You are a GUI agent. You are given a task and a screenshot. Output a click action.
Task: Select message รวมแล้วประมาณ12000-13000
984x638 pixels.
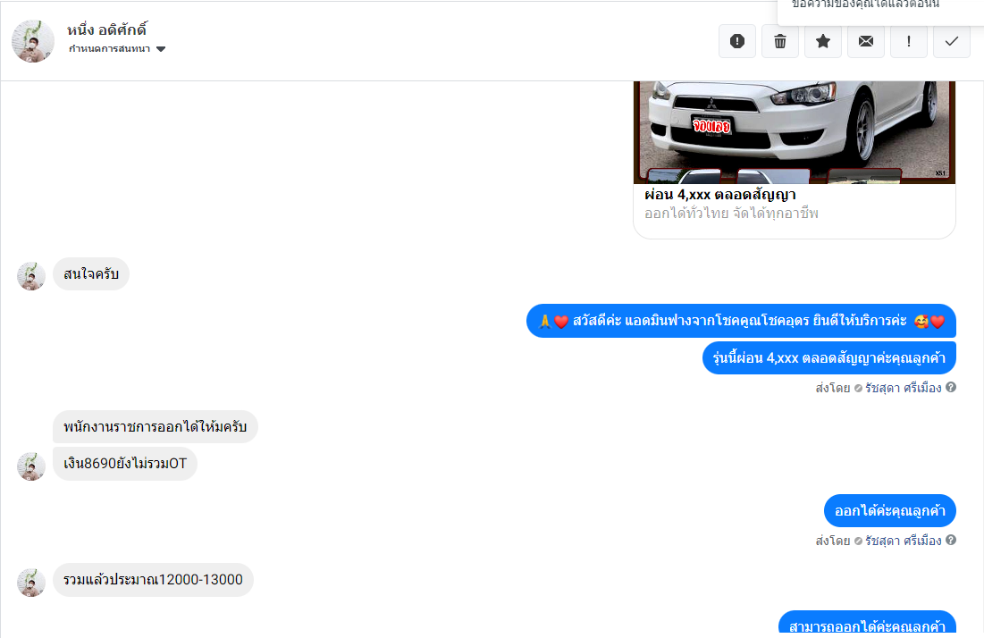coord(153,580)
